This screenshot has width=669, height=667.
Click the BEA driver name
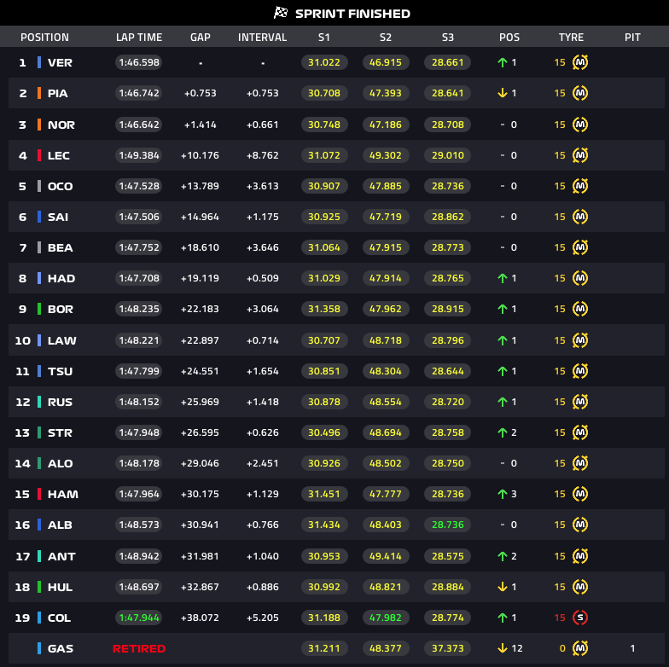point(60,247)
